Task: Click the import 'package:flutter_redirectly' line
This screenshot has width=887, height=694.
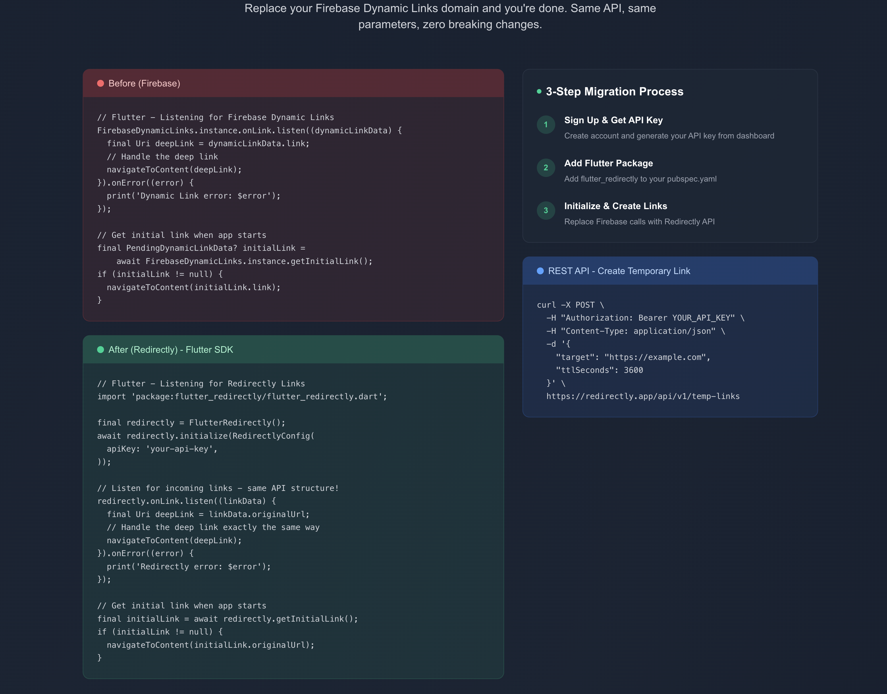Action: (242, 397)
